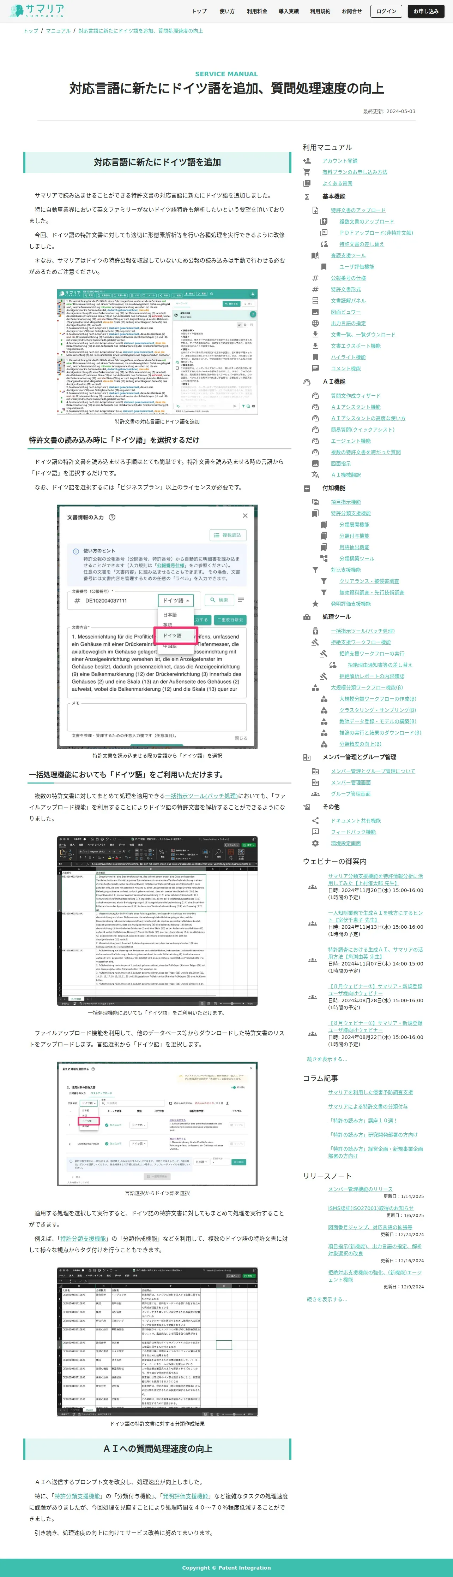Click the AI face icon beside 質問文作成ウィザード

(315, 396)
